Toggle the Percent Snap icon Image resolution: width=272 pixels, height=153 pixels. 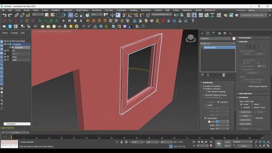(x=136, y=15)
